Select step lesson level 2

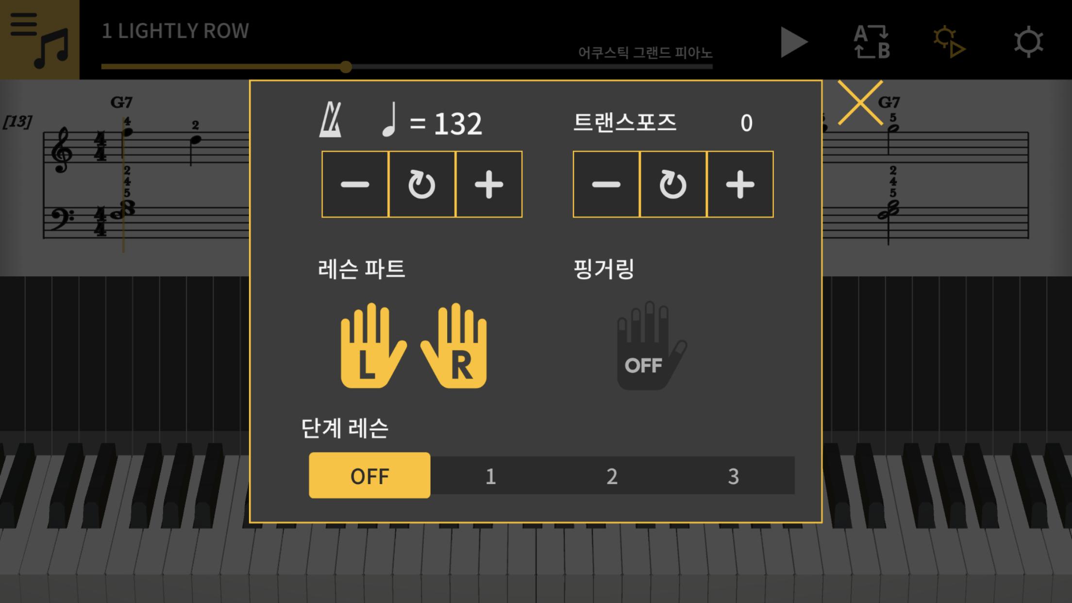612,475
